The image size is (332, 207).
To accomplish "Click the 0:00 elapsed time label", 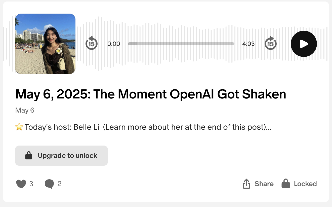I will [114, 44].
